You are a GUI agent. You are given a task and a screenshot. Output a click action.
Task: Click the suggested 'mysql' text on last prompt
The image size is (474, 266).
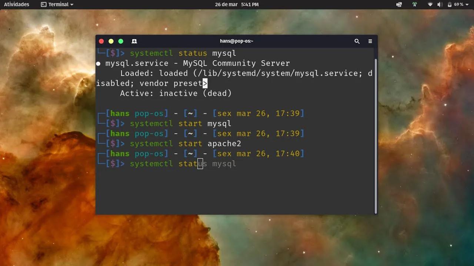pyautogui.click(x=224, y=164)
